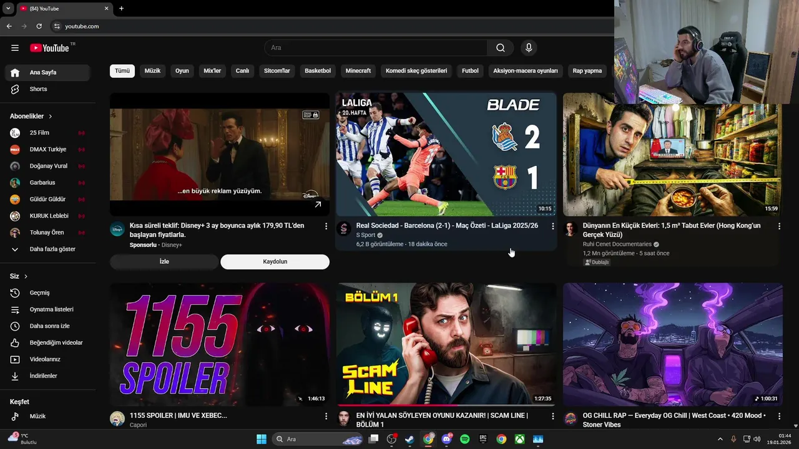This screenshot has width=799, height=449.
Task: Open Ruhi Cenet Documentaries channel name
Action: tap(617, 244)
